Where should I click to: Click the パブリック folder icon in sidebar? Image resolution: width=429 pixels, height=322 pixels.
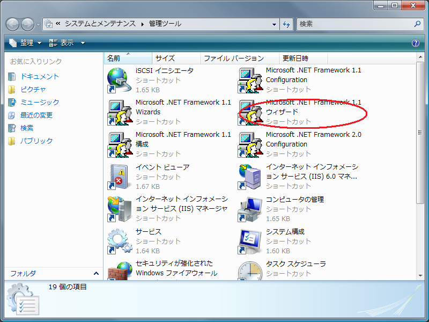point(11,141)
